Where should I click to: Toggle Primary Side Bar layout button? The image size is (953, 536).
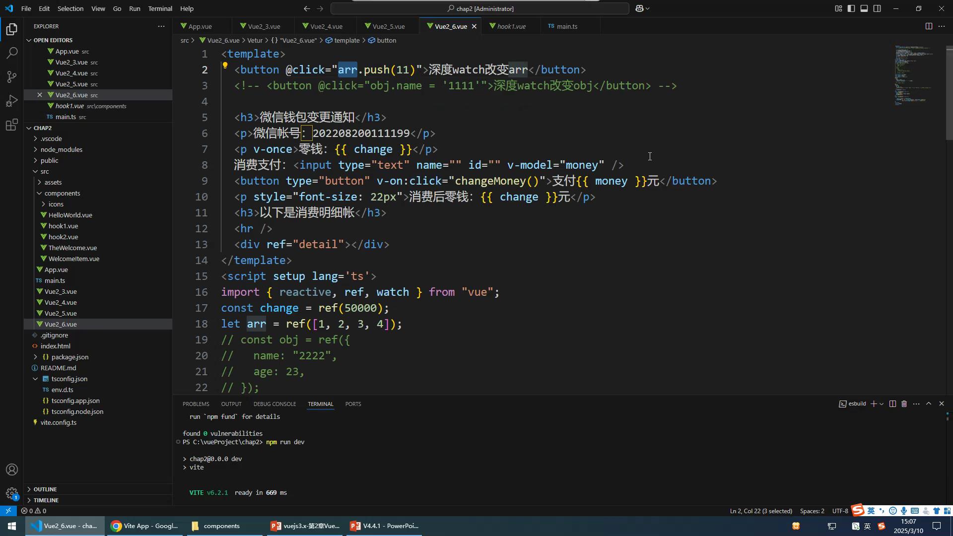(851, 8)
